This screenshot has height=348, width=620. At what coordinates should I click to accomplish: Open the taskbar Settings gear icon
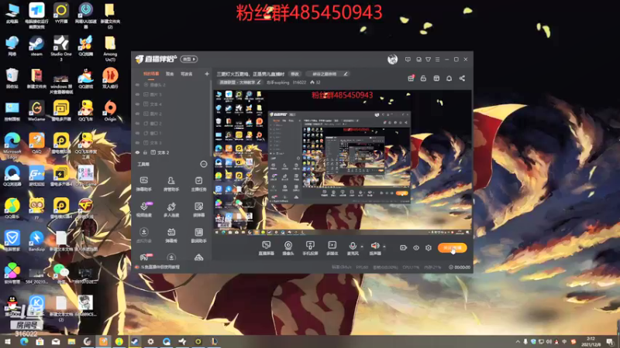tap(150, 341)
